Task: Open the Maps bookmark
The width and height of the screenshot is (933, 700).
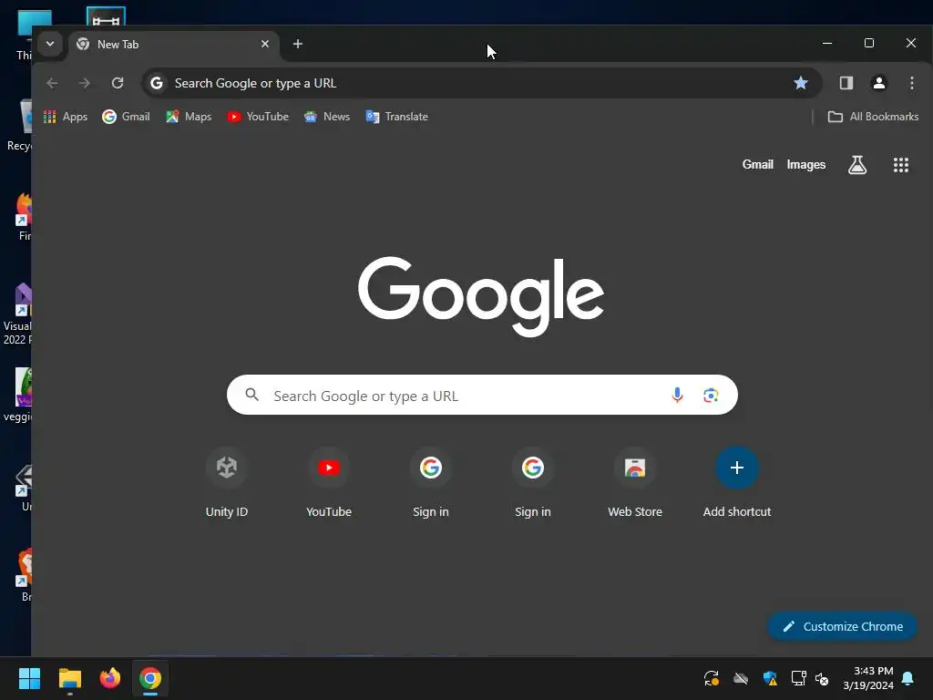Action: [189, 117]
